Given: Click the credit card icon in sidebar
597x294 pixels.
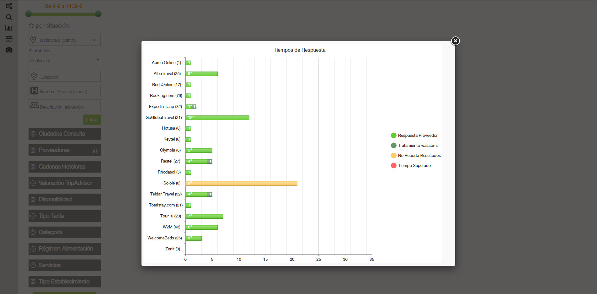Looking at the screenshot, I should pyautogui.click(x=9, y=39).
